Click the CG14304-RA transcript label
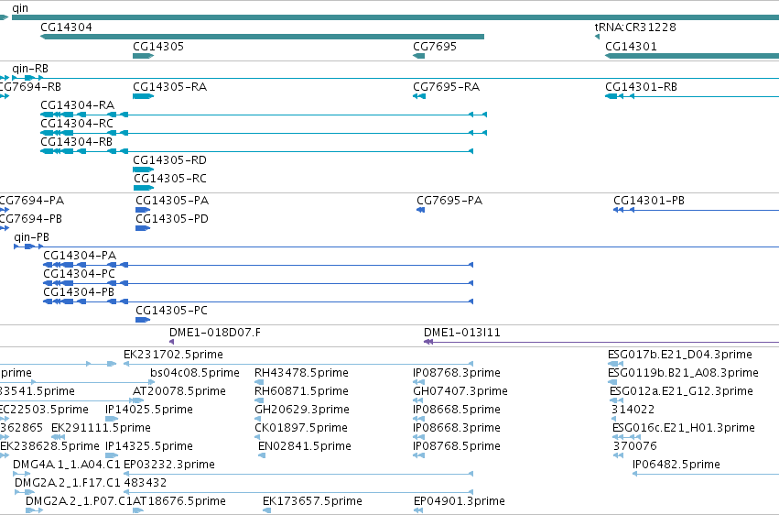This screenshot has height=515, width=779. [78, 104]
